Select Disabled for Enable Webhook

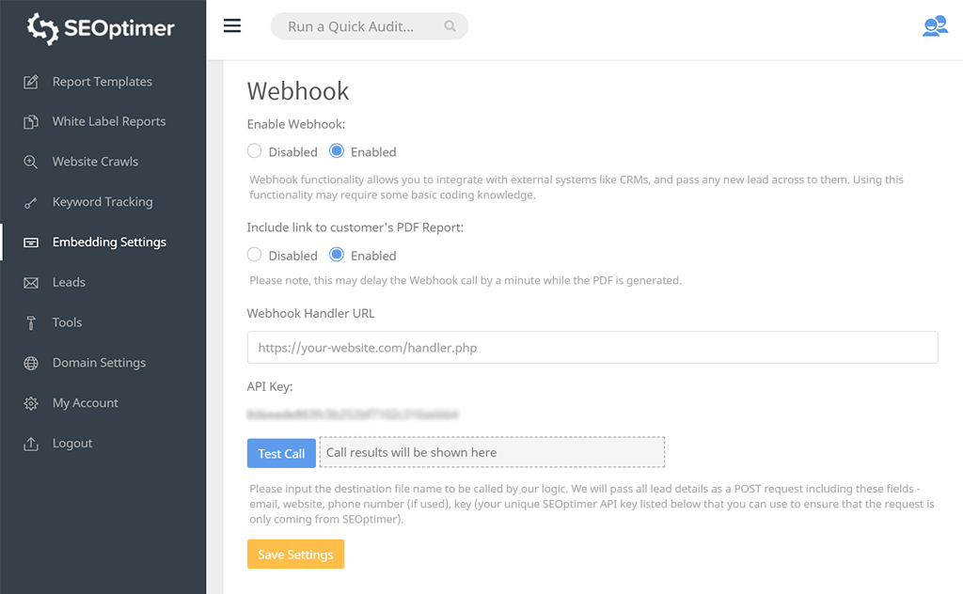coord(254,151)
